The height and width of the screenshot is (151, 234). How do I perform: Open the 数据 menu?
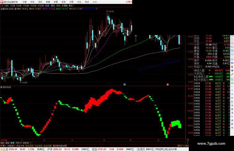tap(48, 2)
